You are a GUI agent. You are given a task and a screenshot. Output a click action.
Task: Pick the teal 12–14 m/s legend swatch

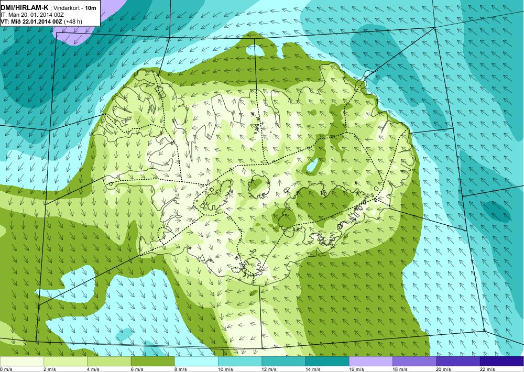coord(283,362)
